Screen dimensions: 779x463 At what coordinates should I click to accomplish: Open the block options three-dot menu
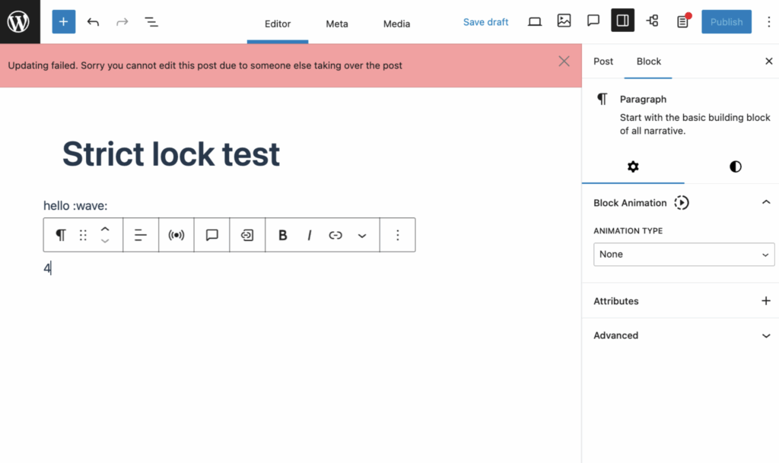click(397, 235)
